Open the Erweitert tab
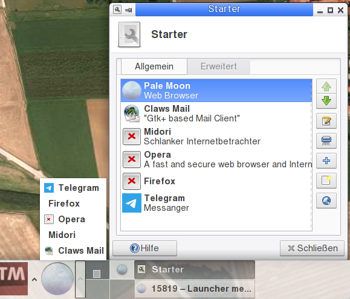 pyautogui.click(x=219, y=66)
